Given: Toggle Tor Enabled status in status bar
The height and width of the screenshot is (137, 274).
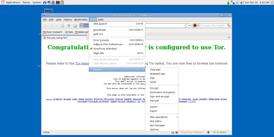Looking at the screenshot, I should coord(219,132).
